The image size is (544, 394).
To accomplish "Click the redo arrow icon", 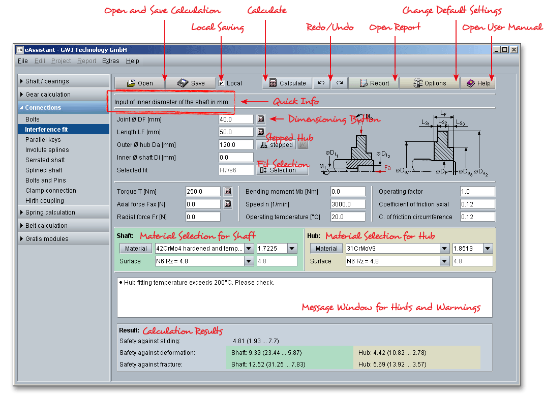I will click(x=339, y=83).
